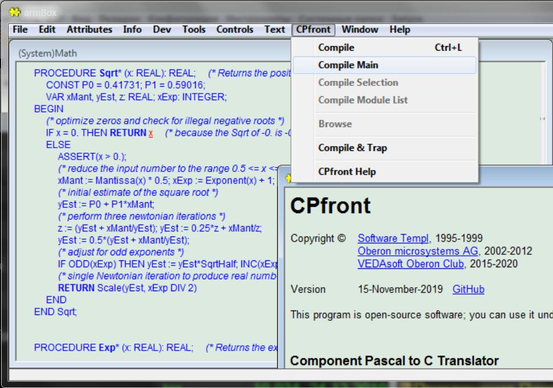This screenshot has width=553, height=388.
Task: Select the Compile Selection menu entry
Action: tap(385, 83)
